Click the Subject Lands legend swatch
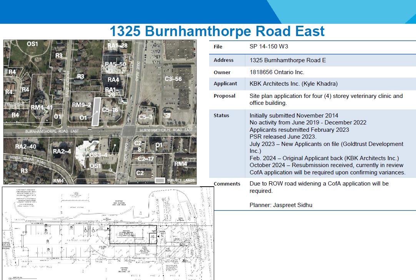This screenshot has width=416, height=280. (160, 180)
